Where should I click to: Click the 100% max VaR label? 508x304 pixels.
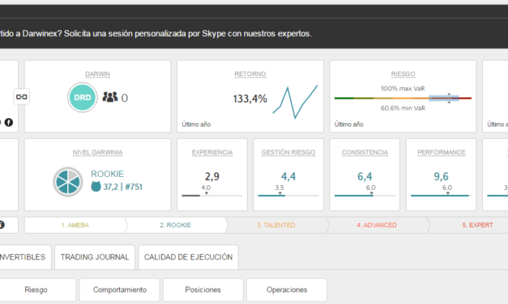point(403,88)
